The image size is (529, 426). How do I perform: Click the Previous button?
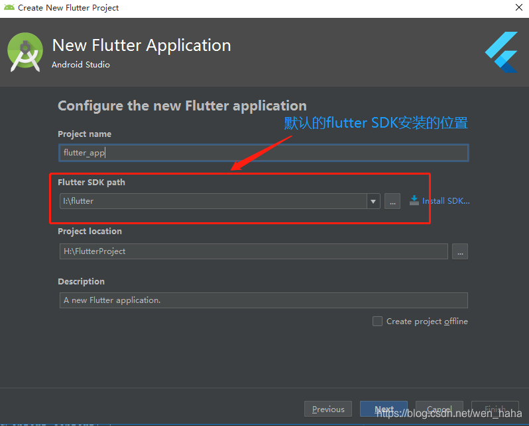click(x=328, y=409)
